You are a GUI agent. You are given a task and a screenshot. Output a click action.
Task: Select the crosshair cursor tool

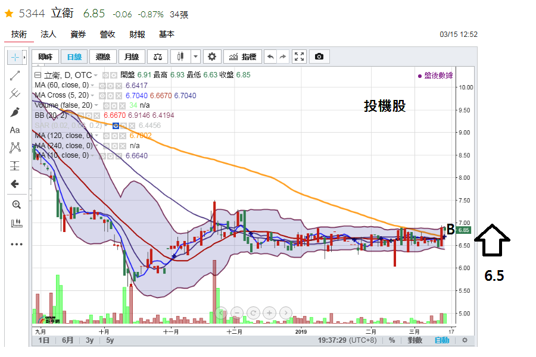pos(15,57)
